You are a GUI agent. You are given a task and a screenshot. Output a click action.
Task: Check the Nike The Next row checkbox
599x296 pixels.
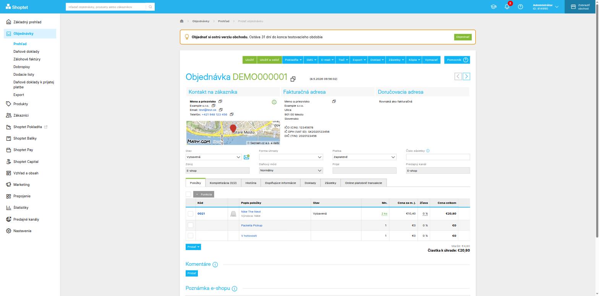tap(190, 213)
